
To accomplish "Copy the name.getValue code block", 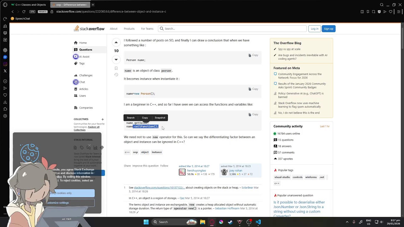I will click(x=253, y=114).
